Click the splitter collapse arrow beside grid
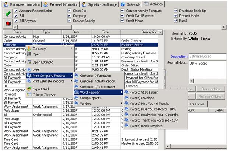228x151 pixels. pyautogui.click(x=165, y=72)
